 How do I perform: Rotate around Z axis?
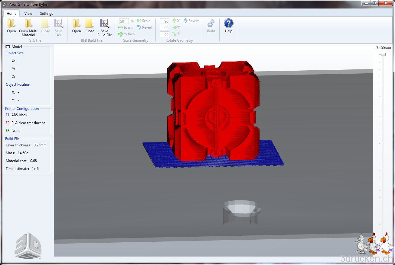[x=176, y=34]
